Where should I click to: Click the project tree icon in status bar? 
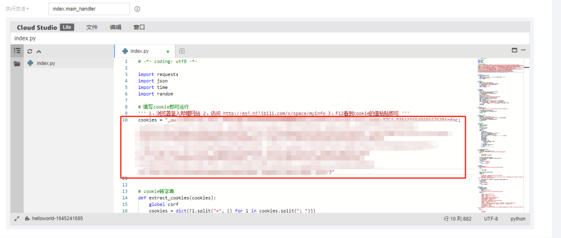pos(27,219)
